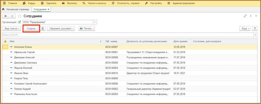Select Колымин Сергей Анатольевич row
The width and height of the screenshot is (261, 104).
[130, 84]
